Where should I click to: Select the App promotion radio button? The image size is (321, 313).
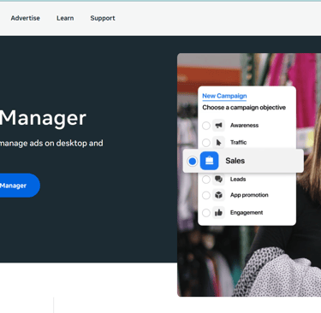[206, 195]
